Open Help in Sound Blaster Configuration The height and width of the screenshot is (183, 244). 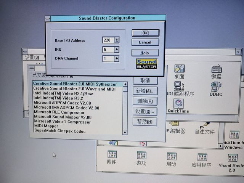click(145, 53)
